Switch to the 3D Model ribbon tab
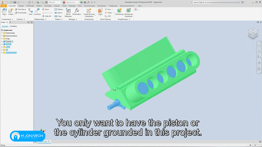This screenshot has height=147, width=262. pyautogui.click(x=30, y=6)
